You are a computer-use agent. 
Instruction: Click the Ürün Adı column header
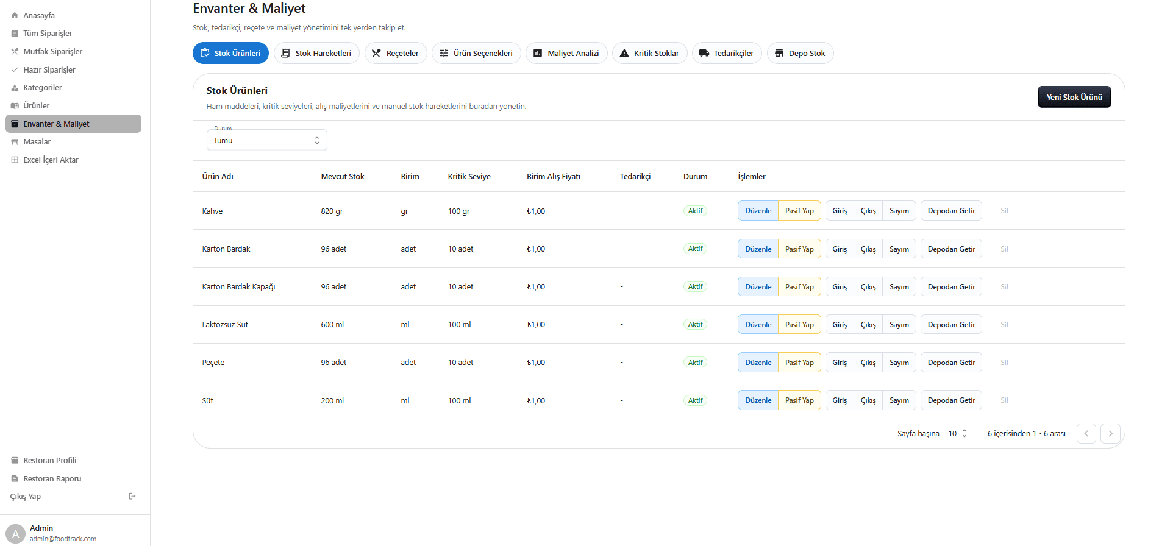tap(218, 177)
